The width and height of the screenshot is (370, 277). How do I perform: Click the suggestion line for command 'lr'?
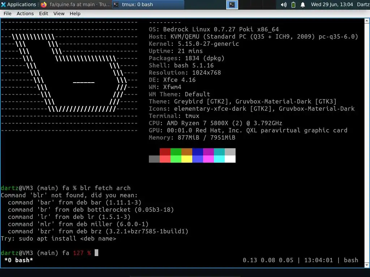coord(69,217)
